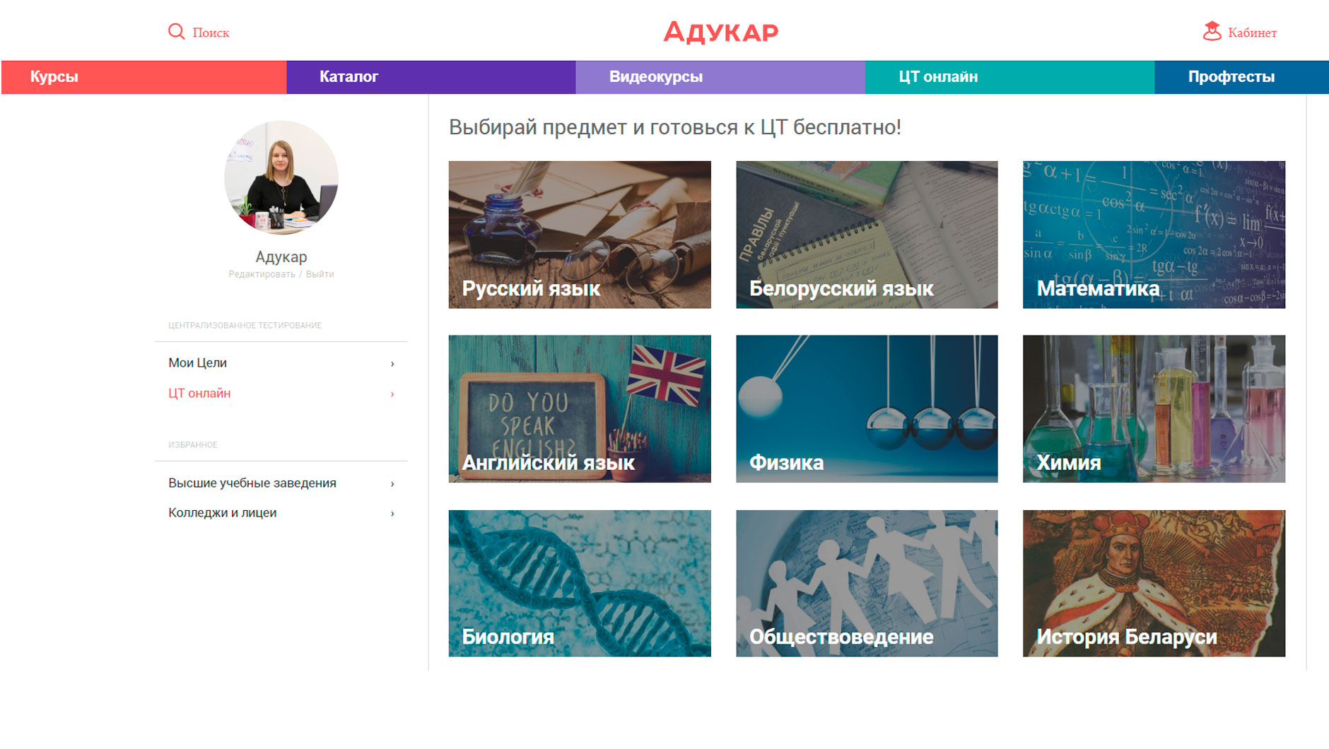
Task: Click the Редактировать profile link
Action: click(262, 274)
